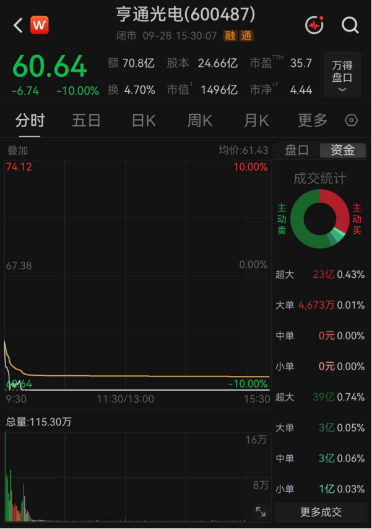
Task: Tap the 额 70.8亿 amount value
Action: 131,63
